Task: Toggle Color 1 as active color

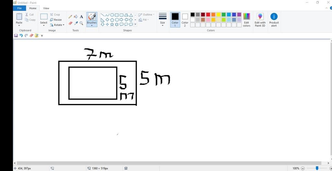Action: tap(175, 19)
